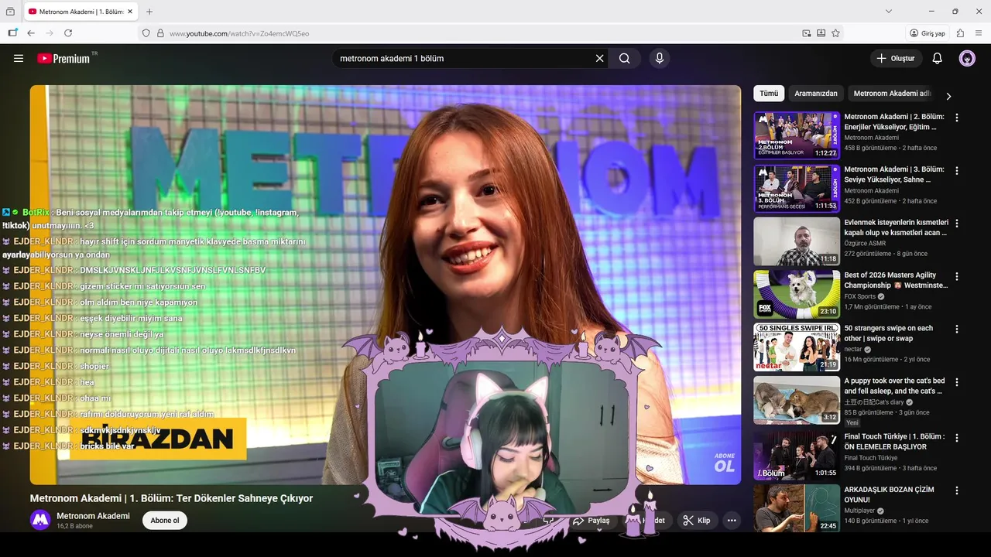Open options for ARKADAŞLIK BOZAN ÇİZİM video
The width and height of the screenshot is (991, 557).
(957, 490)
